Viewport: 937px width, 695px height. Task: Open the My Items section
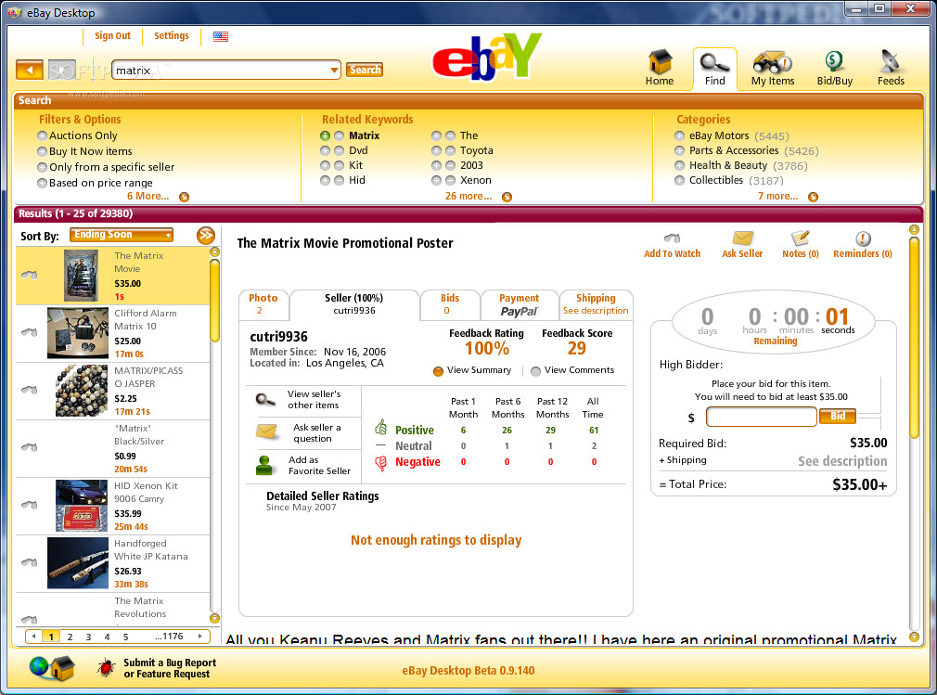773,68
